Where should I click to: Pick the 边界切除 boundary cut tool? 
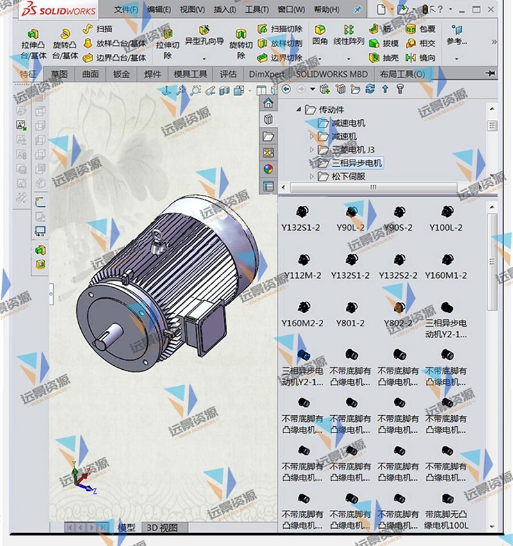tap(280, 58)
